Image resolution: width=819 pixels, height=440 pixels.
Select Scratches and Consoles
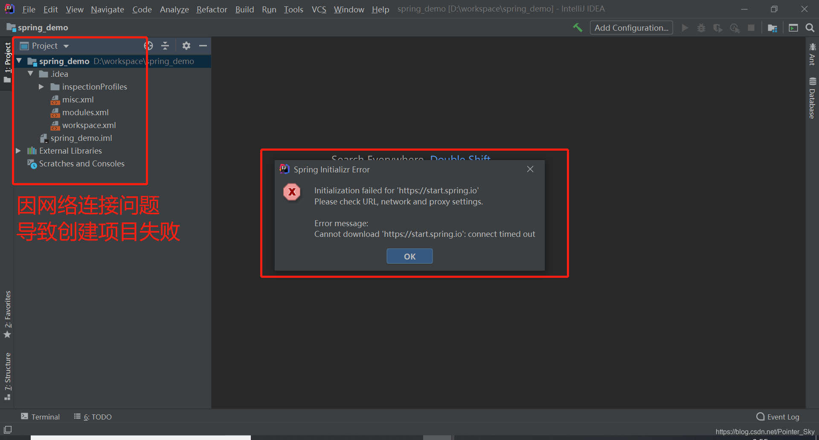(81, 163)
